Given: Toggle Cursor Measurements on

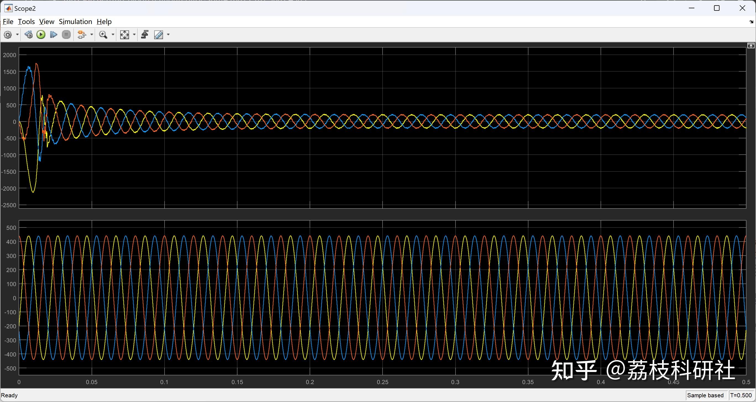Looking at the screenshot, I should pos(159,34).
